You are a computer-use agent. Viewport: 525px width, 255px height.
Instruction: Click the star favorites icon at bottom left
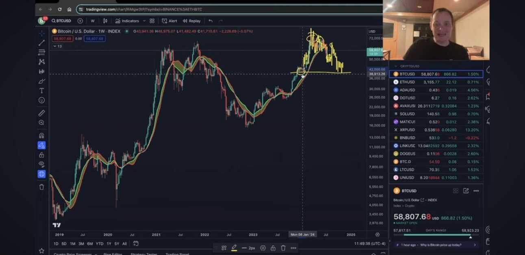coord(41,251)
